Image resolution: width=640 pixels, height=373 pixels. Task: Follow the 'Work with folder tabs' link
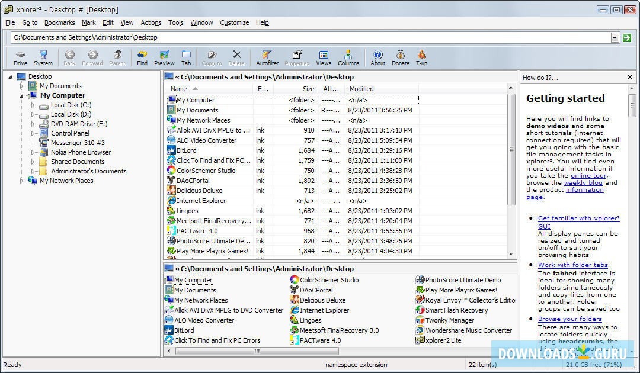[x=572, y=265]
